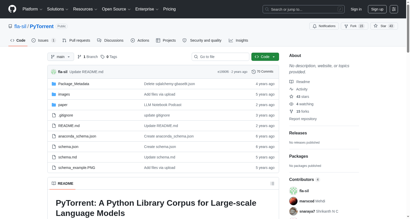Click the fork icon next to 15 forks
The width and height of the screenshot is (410, 219).
[291, 111]
